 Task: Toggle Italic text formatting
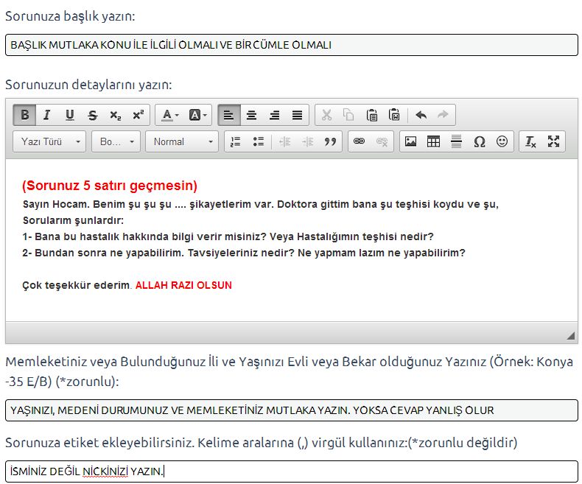(x=47, y=115)
